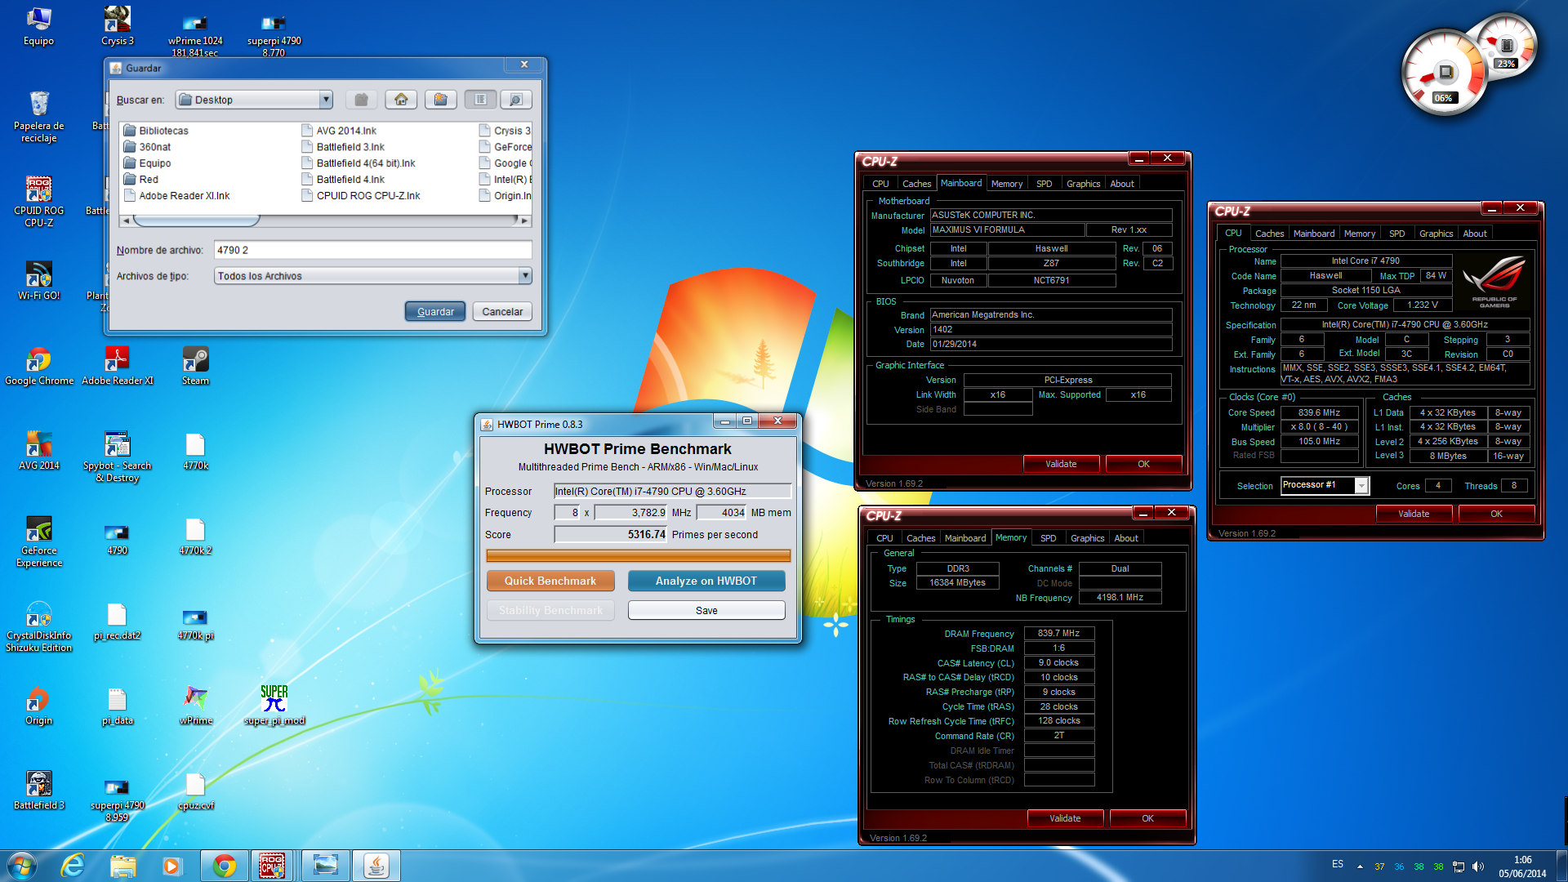Click the HWBOT Prime orange progress bar
Screen dimensions: 1568x882
coord(638,555)
